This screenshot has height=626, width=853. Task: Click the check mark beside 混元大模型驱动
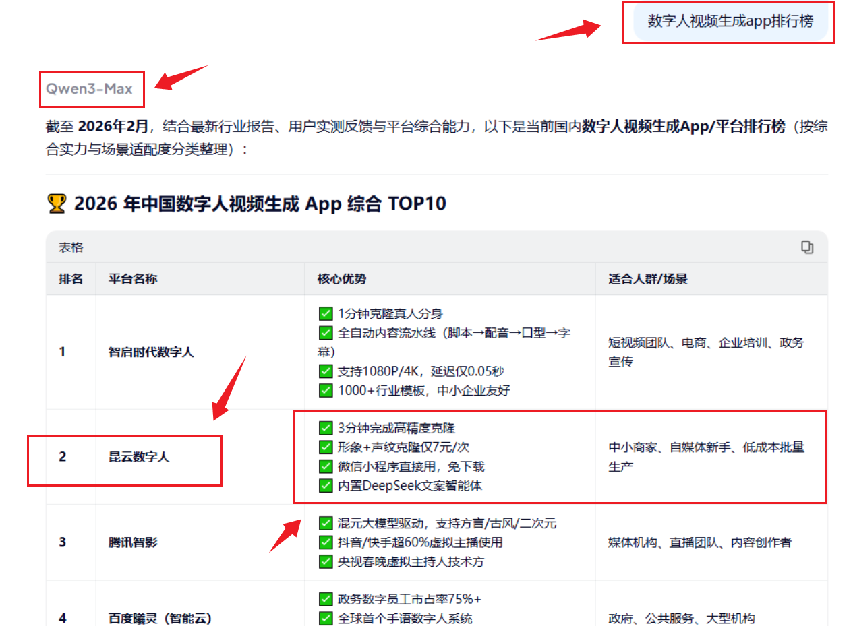point(326,523)
